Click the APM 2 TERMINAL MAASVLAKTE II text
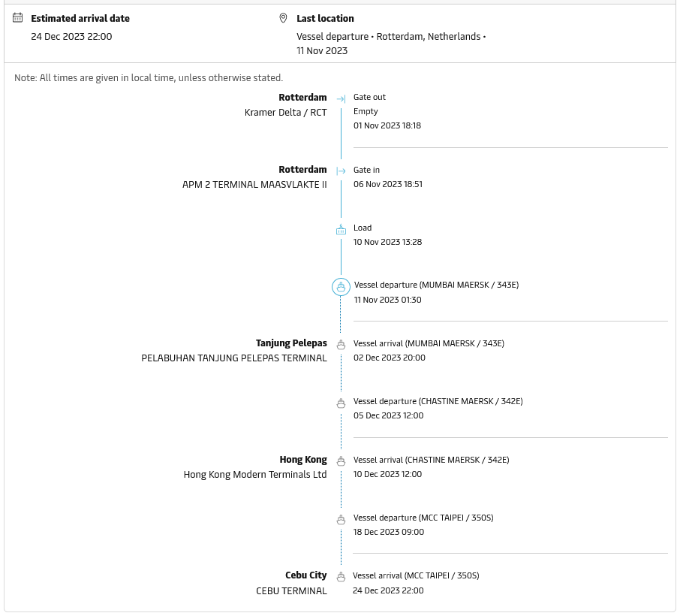This screenshot has width=680, height=616. pyautogui.click(x=254, y=185)
